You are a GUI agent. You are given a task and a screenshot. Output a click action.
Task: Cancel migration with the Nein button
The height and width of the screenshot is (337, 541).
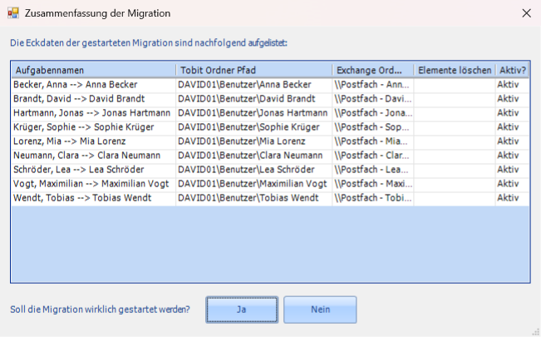(x=320, y=310)
